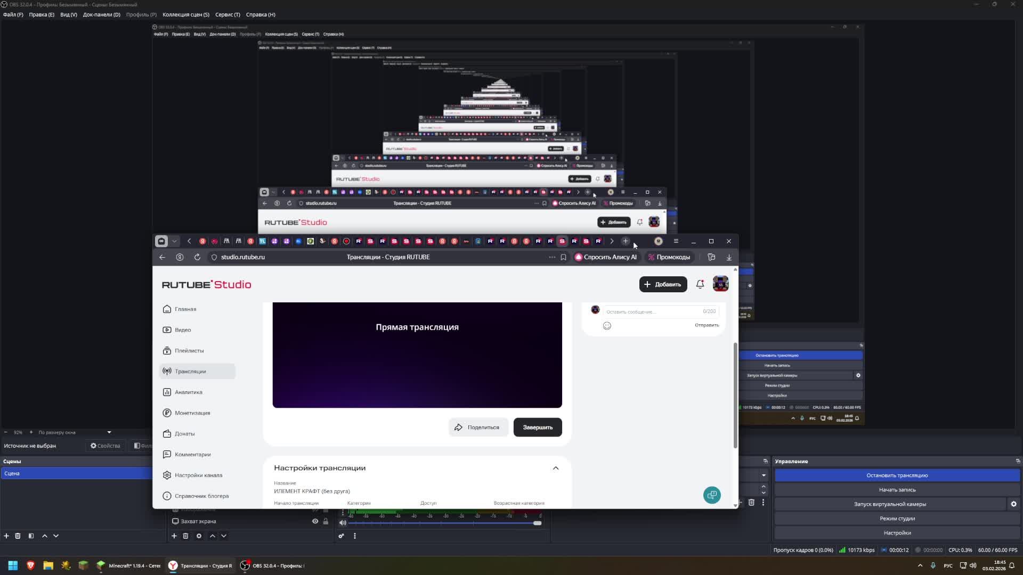Open Аналитика in the sidebar
Viewport: 1023px width, 575px height.
pyautogui.click(x=188, y=392)
